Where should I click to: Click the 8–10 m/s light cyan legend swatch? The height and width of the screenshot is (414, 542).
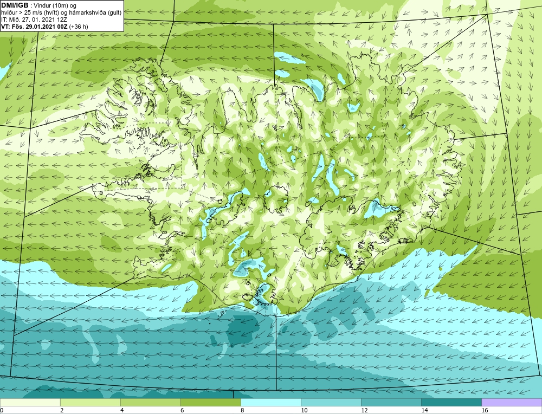271,402
